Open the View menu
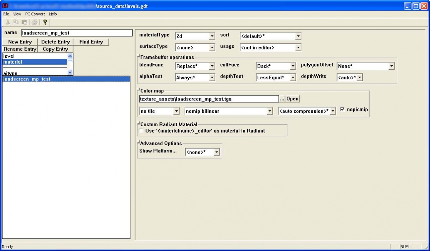The height and width of the screenshot is (251, 430). point(17,14)
